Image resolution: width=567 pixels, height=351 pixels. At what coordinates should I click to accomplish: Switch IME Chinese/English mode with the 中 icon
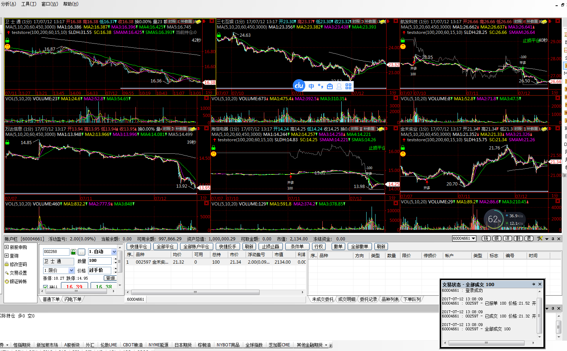pos(311,86)
